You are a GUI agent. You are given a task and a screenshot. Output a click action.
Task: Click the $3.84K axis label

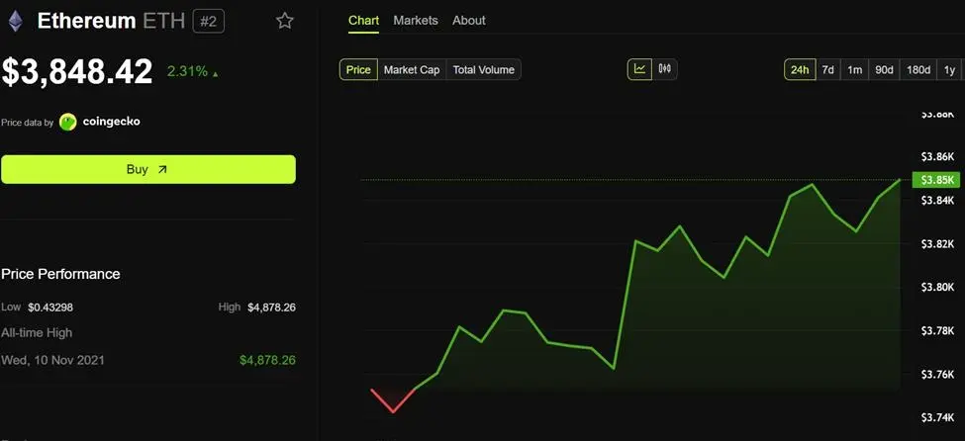937,200
